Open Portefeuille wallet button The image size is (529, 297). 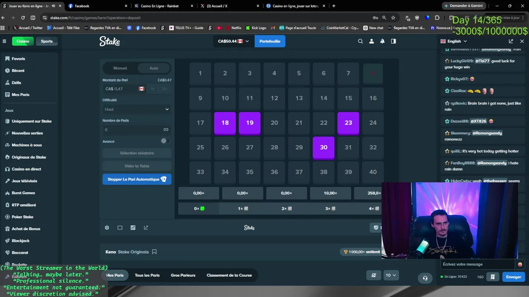point(270,41)
